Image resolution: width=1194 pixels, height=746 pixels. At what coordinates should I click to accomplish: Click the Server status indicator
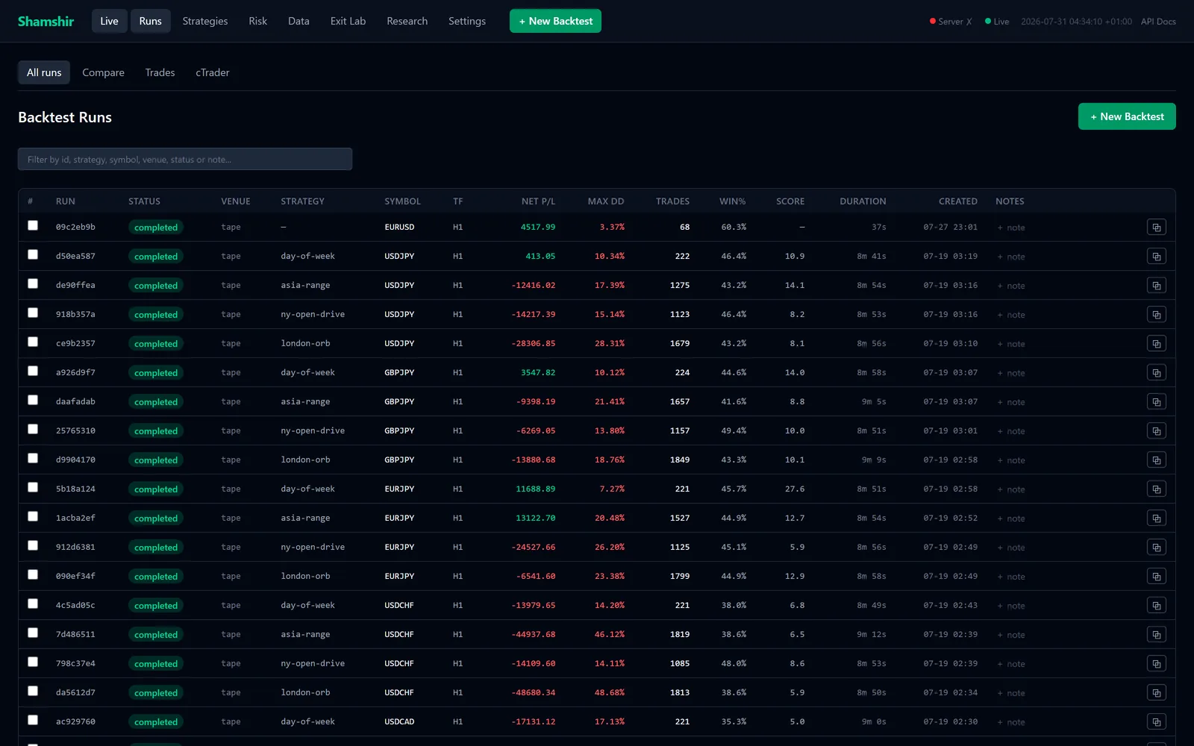click(951, 22)
